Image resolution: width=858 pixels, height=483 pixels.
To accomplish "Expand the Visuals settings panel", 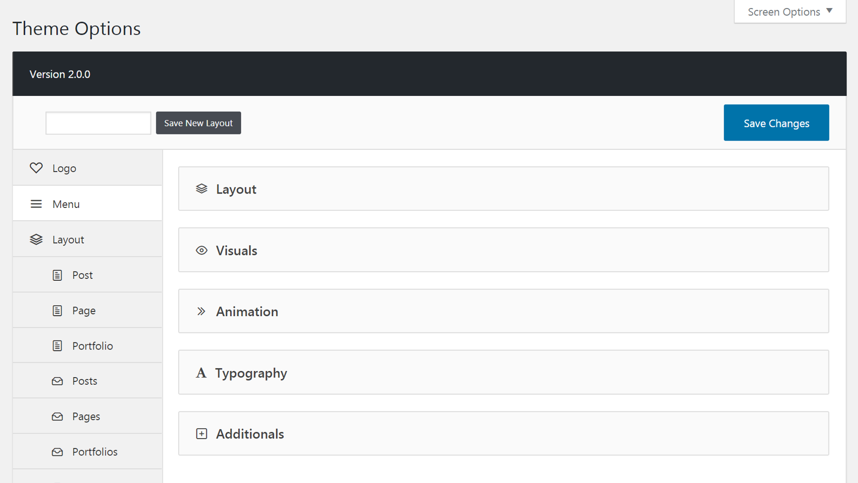I will (x=504, y=250).
